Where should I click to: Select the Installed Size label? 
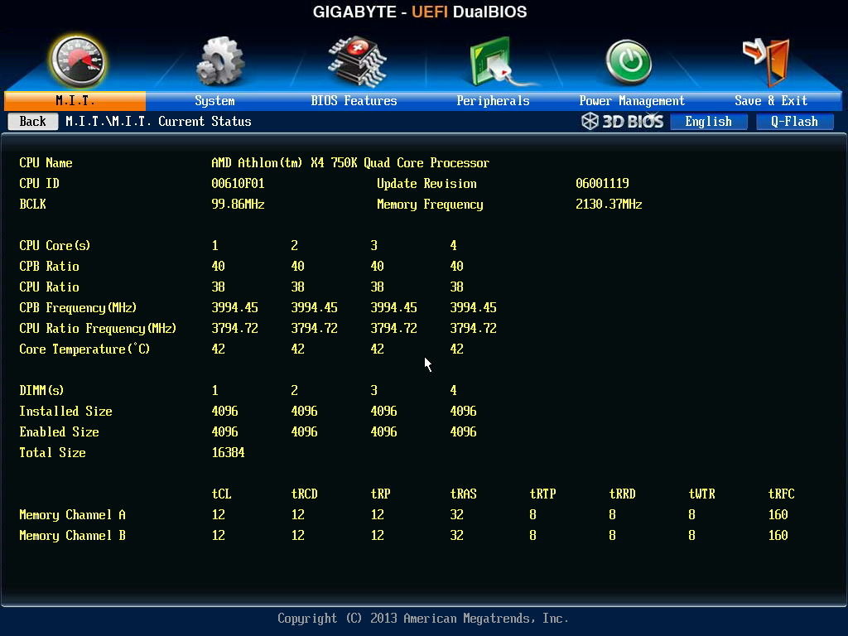[x=66, y=411]
